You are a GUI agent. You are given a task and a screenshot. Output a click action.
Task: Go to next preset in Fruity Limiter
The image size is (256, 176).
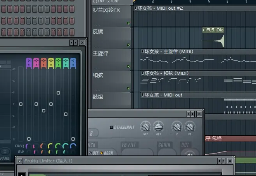tap(223, 161)
